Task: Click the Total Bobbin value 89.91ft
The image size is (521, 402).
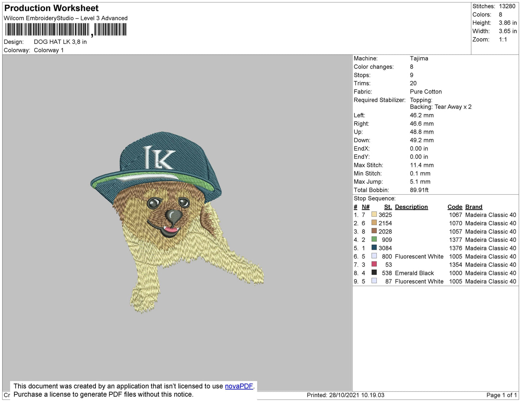Action: 419,190
